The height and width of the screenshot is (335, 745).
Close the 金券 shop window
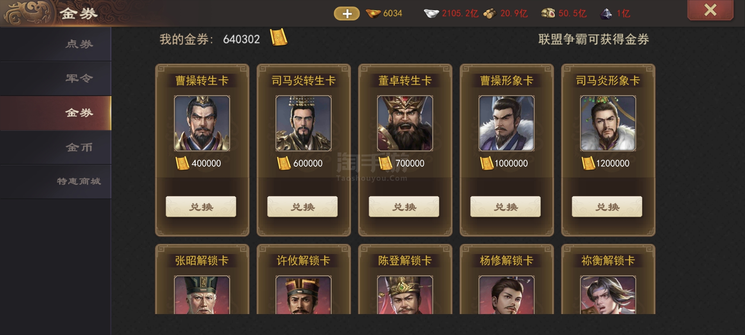coord(710,10)
